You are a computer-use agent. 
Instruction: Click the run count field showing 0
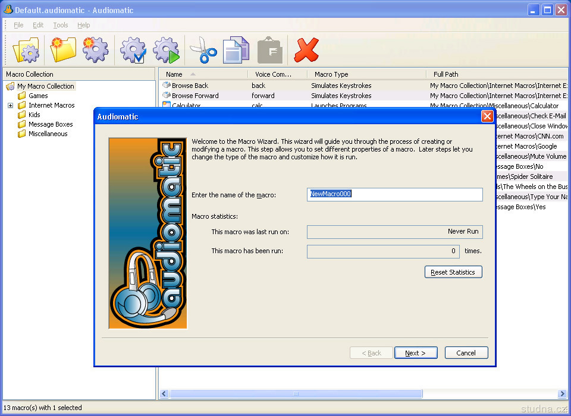383,251
